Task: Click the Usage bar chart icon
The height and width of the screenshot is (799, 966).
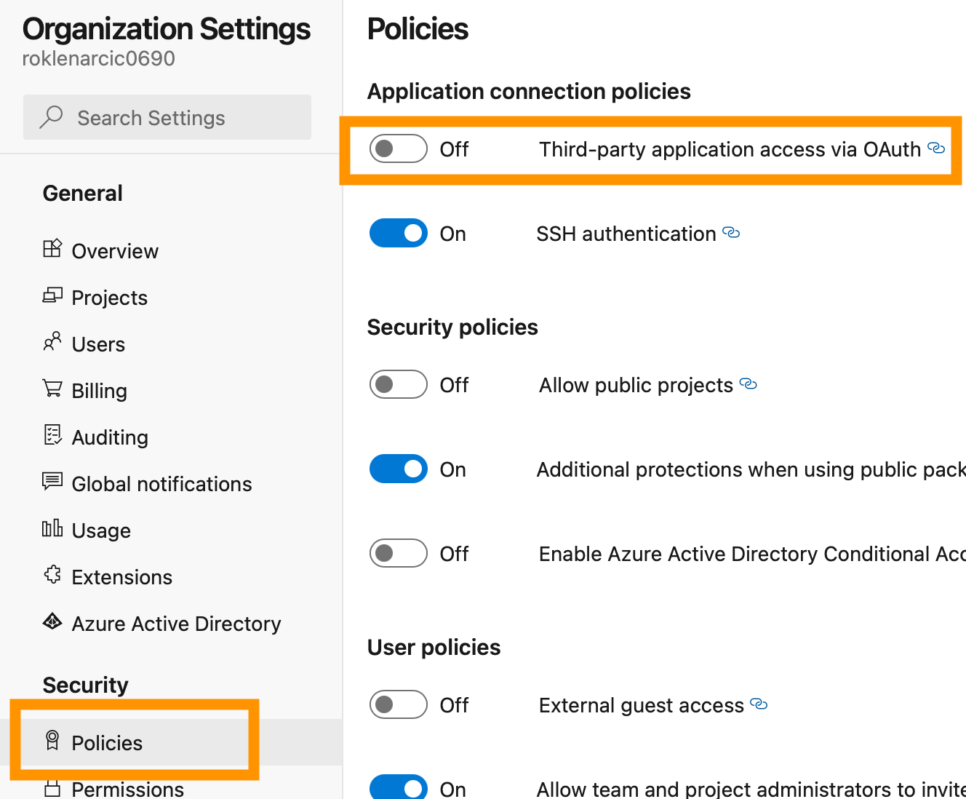Action: tap(52, 528)
